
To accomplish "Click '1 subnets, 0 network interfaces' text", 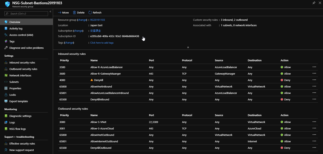I will [x=239, y=25].
